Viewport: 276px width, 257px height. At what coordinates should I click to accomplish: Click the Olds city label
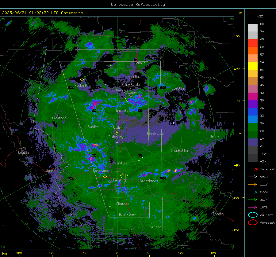click(117, 127)
